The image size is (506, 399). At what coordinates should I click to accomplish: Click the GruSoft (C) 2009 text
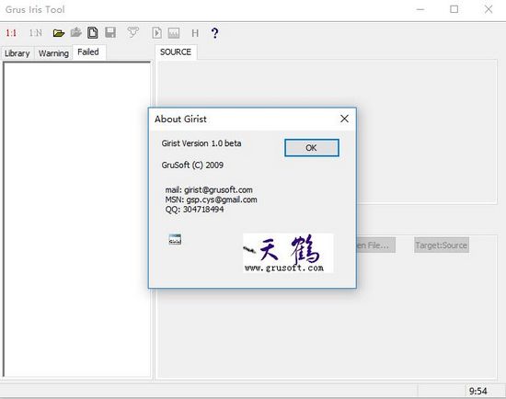click(x=192, y=165)
